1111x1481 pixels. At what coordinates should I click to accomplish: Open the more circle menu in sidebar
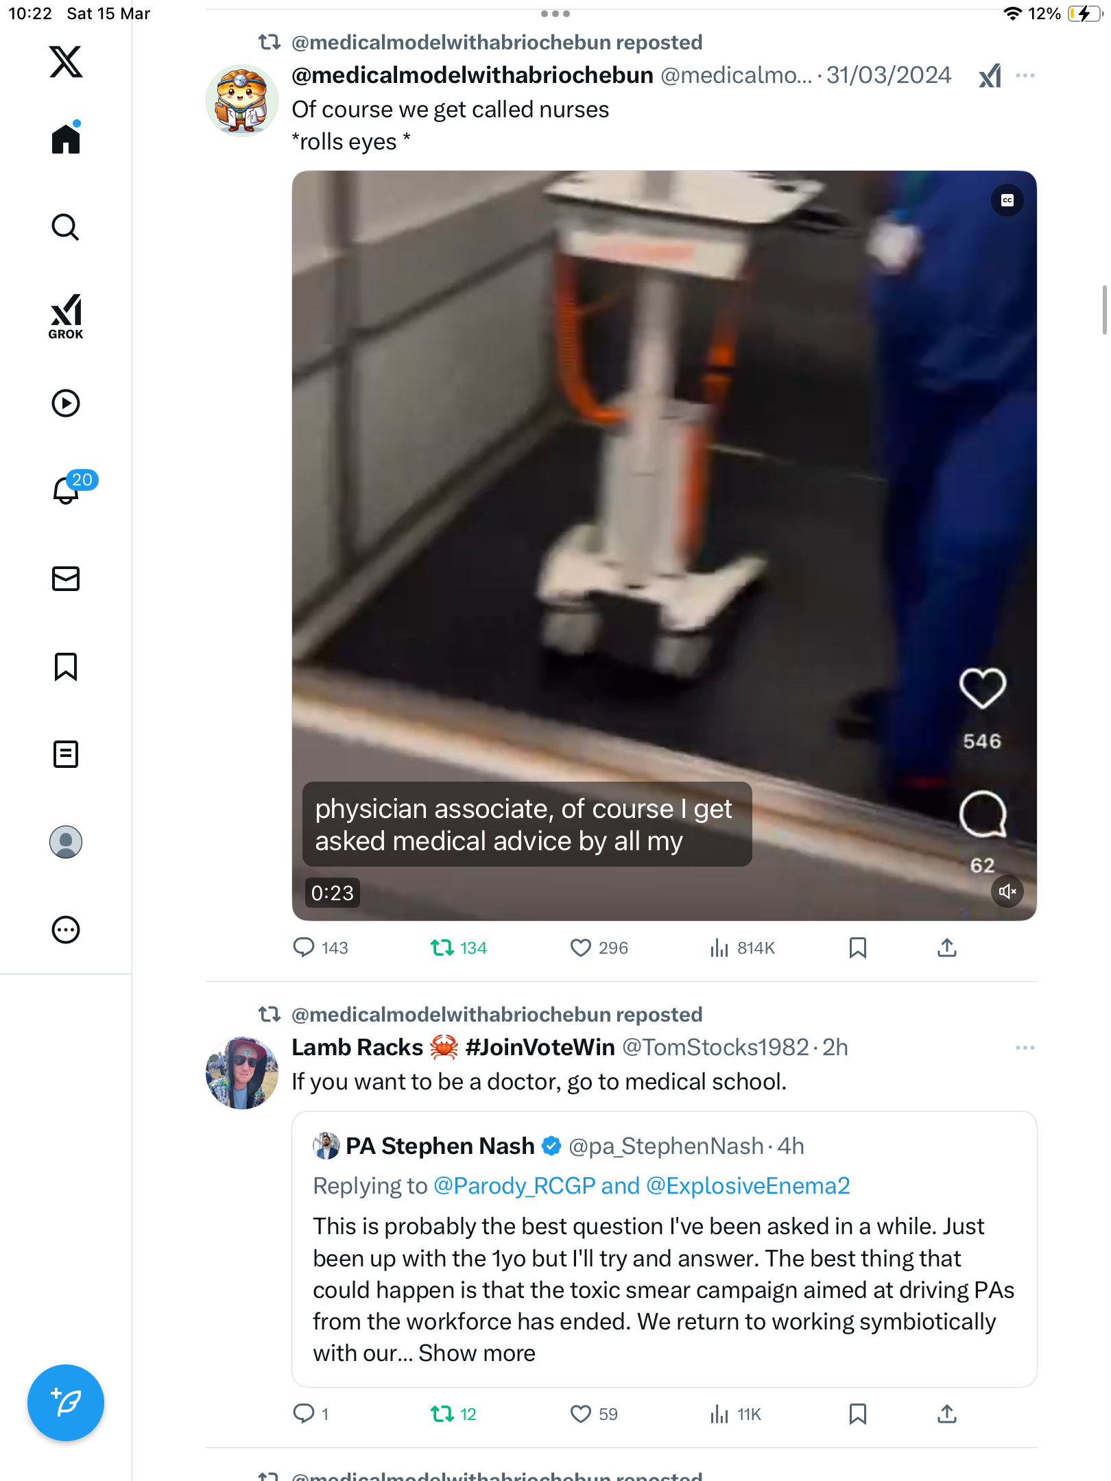66,930
